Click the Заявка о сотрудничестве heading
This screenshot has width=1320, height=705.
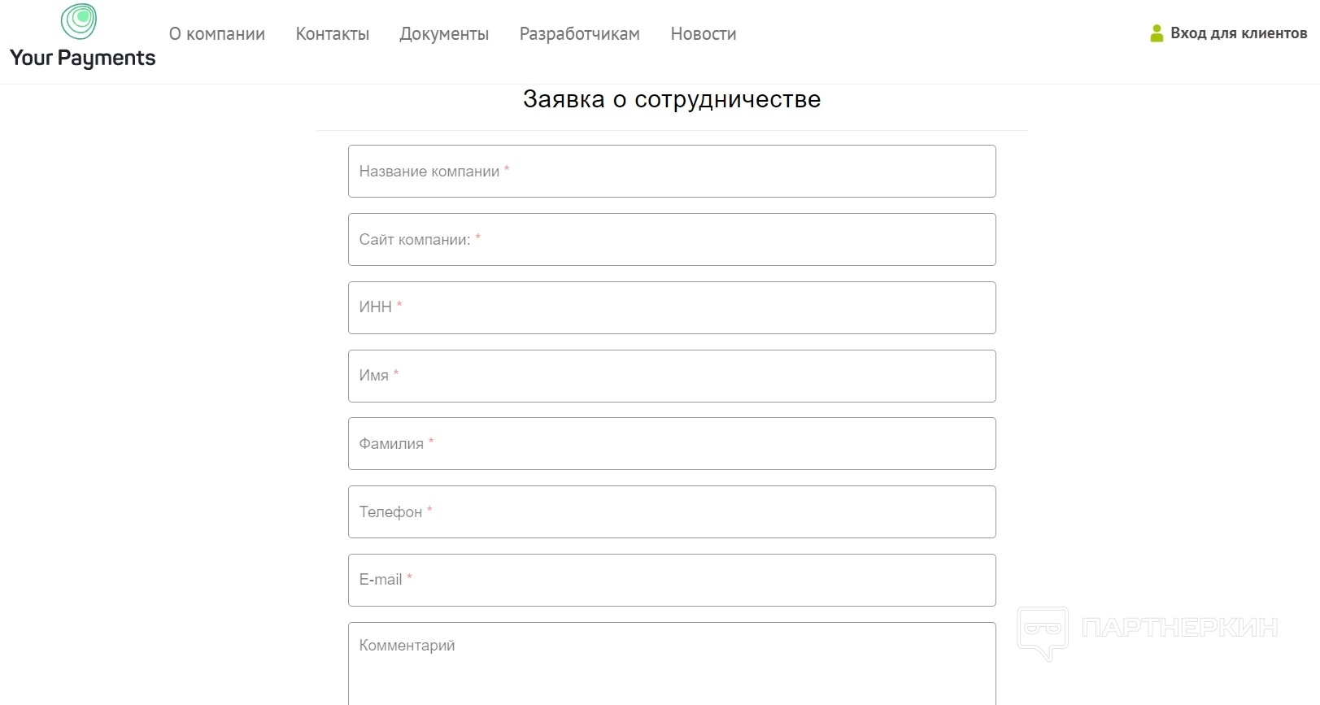[672, 99]
